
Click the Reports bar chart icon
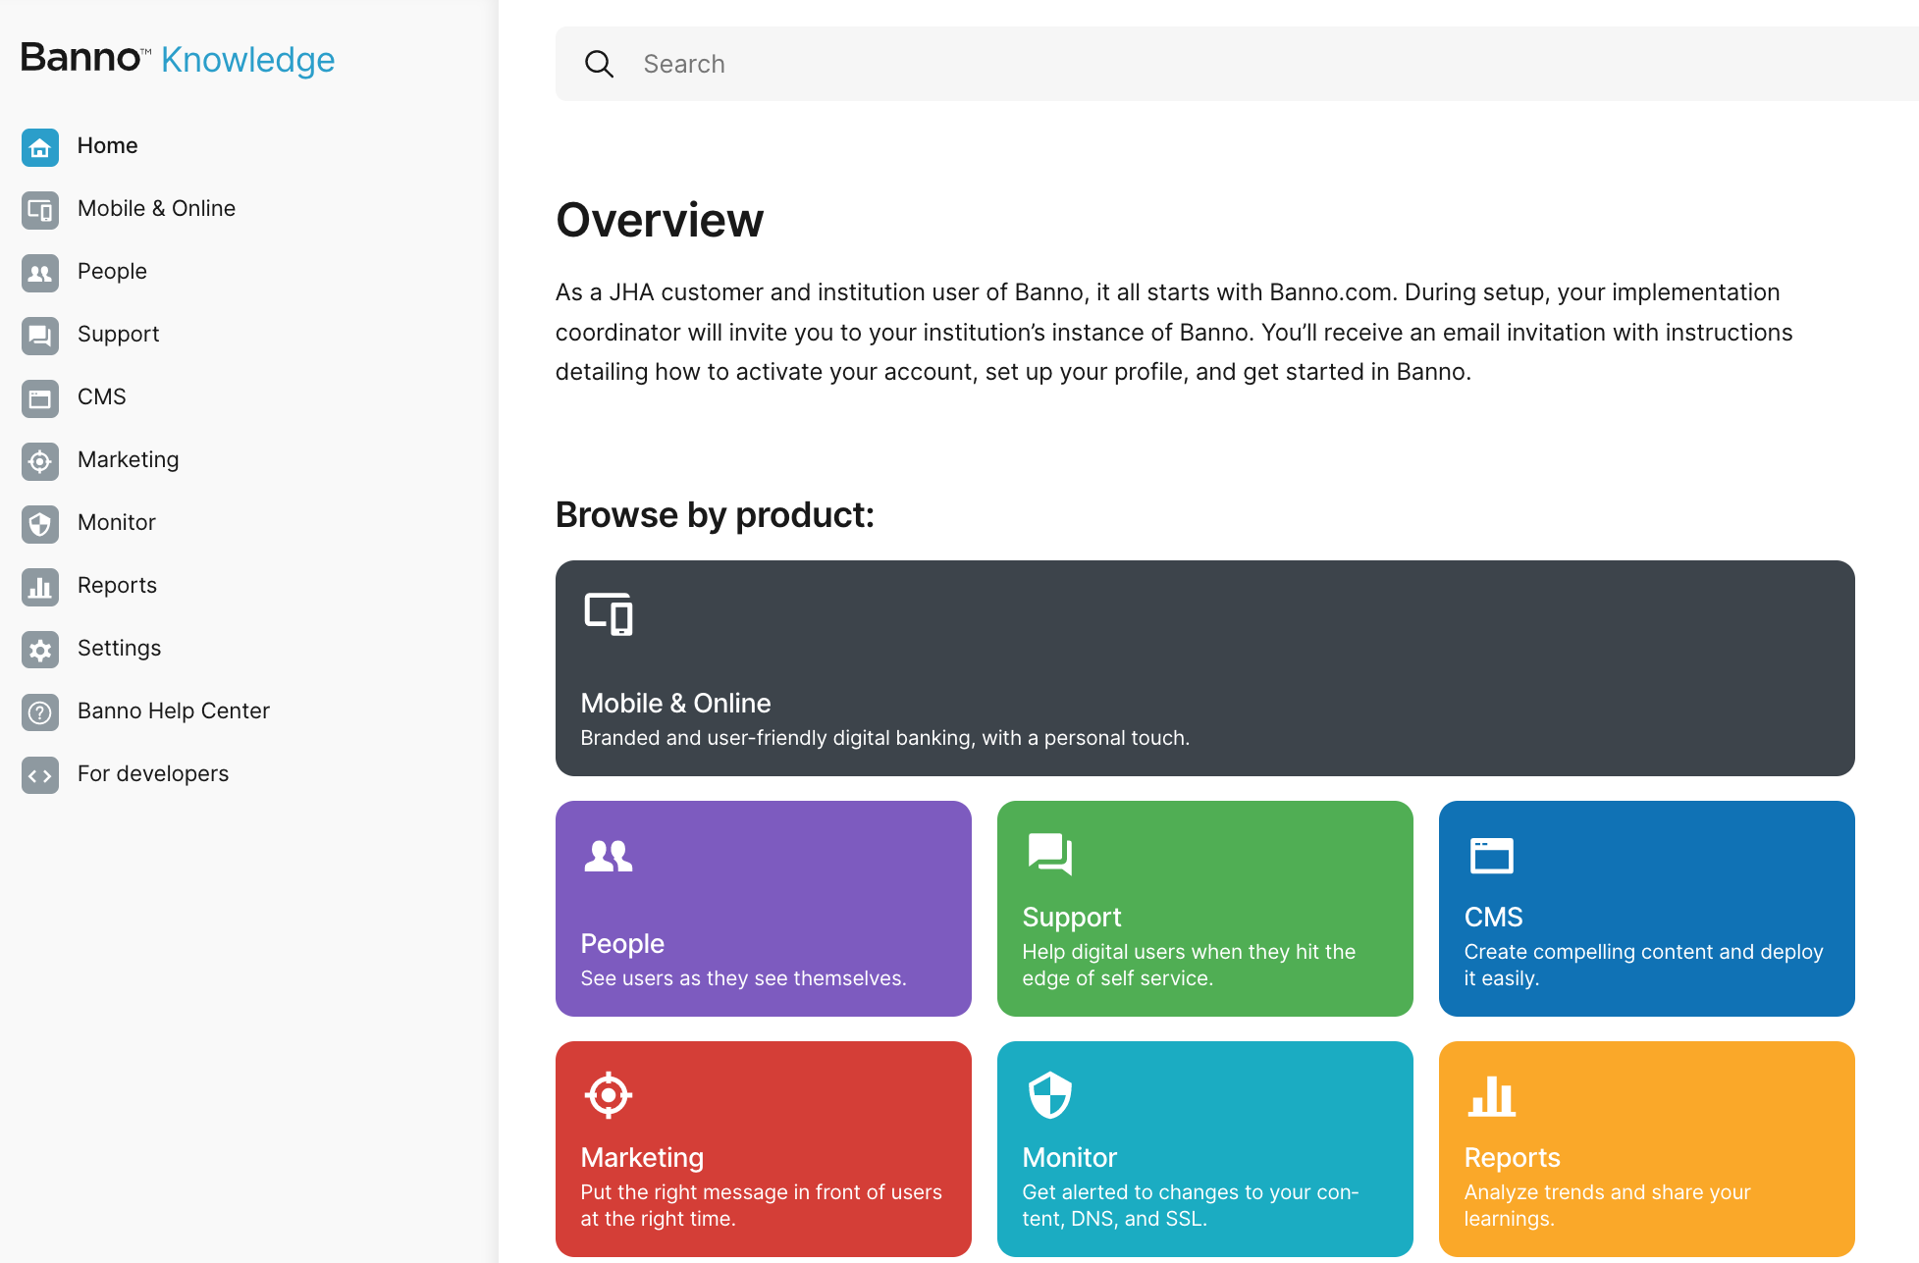click(x=40, y=587)
